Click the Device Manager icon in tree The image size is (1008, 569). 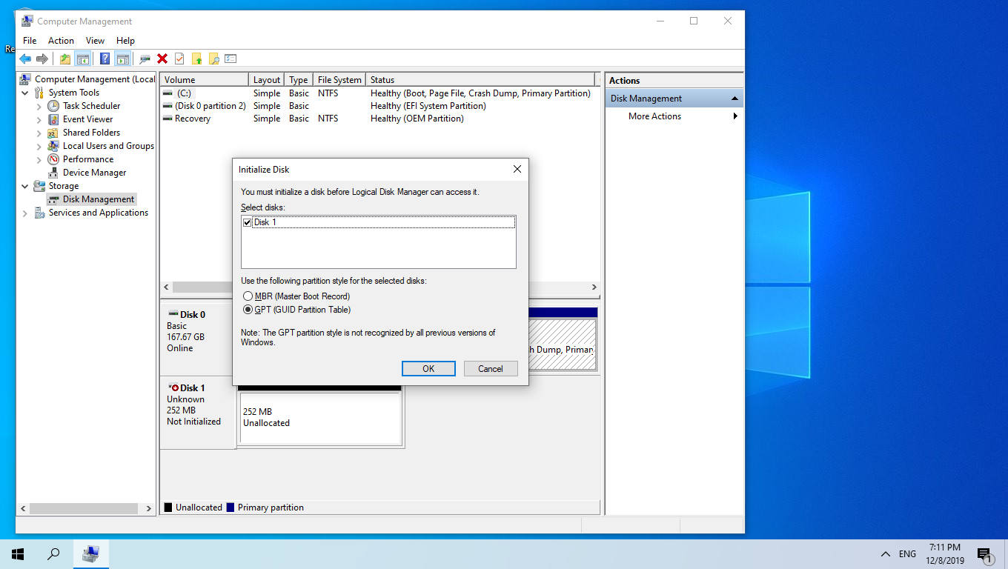point(53,173)
